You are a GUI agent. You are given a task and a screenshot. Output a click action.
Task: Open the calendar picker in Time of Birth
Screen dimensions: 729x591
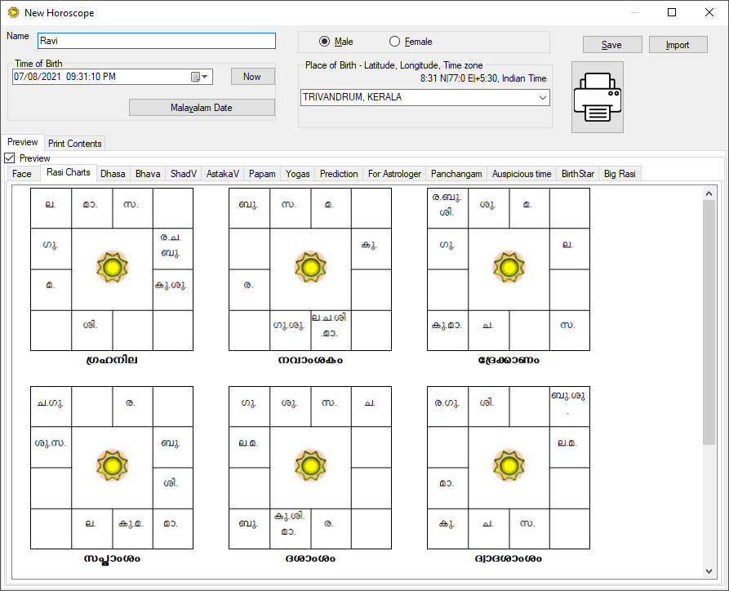click(196, 77)
